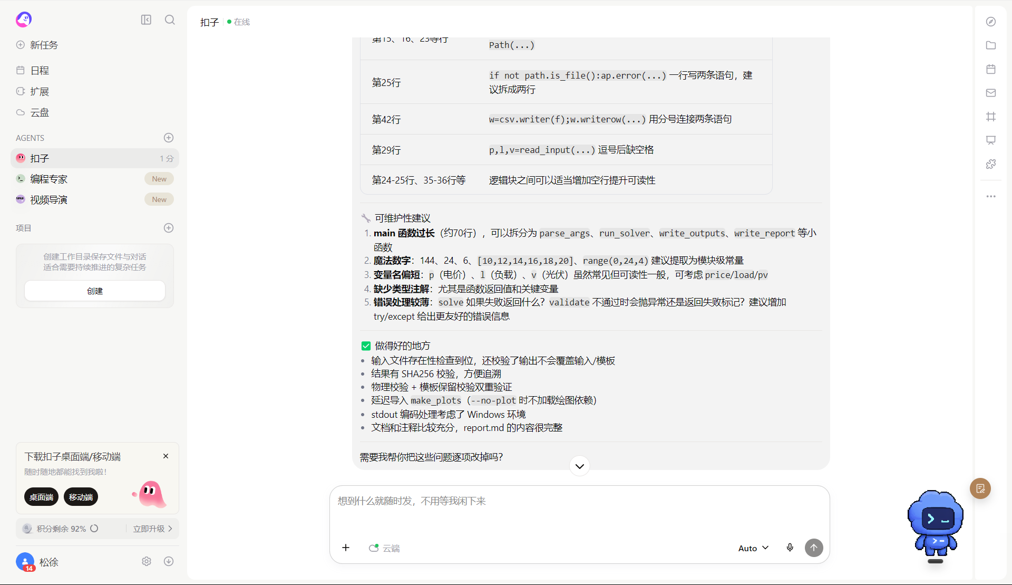Click the 桌面端 download button
The width and height of the screenshot is (1012, 585).
click(x=41, y=497)
